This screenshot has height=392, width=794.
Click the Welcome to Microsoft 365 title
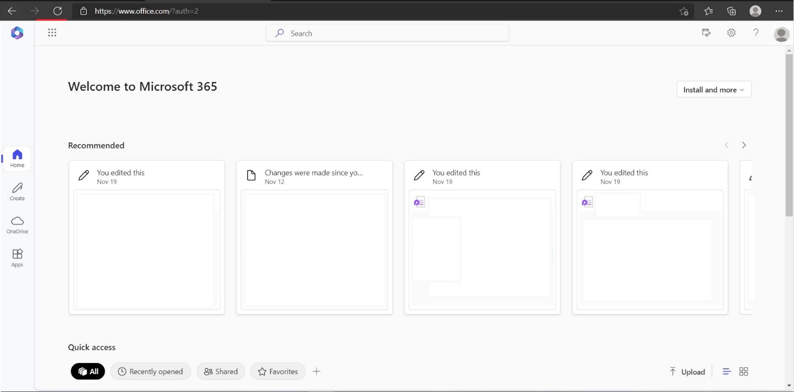142,87
